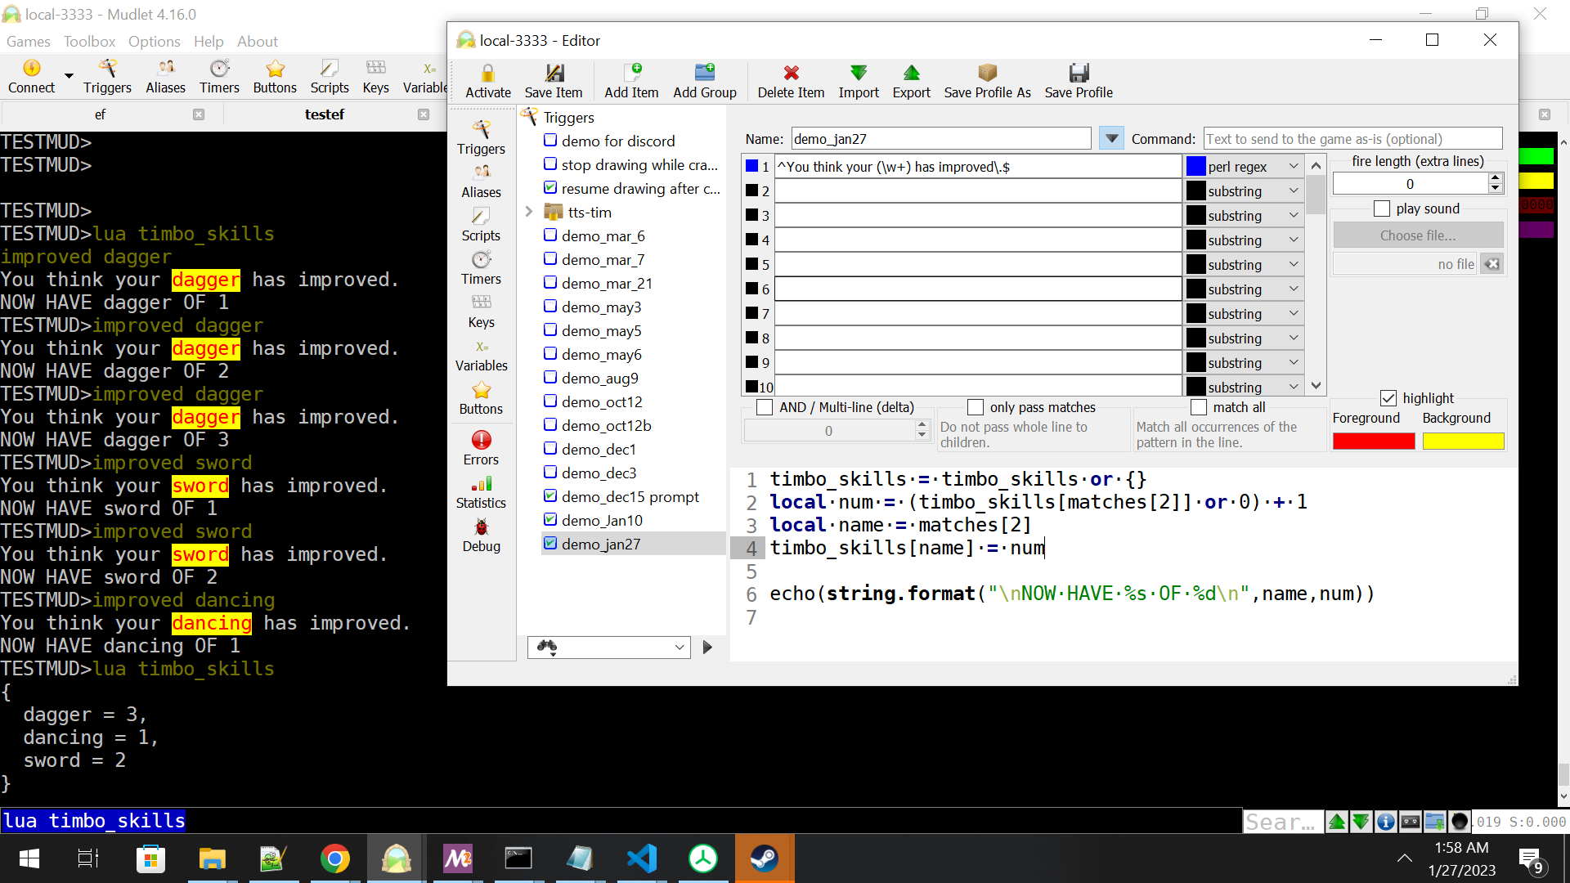1570x883 pixels.
Task: Open Statistics in editor sidebar
Action: point(481,492)
